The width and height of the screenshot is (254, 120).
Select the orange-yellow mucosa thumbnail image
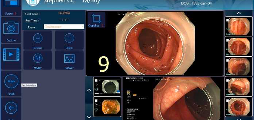point(107,107)
